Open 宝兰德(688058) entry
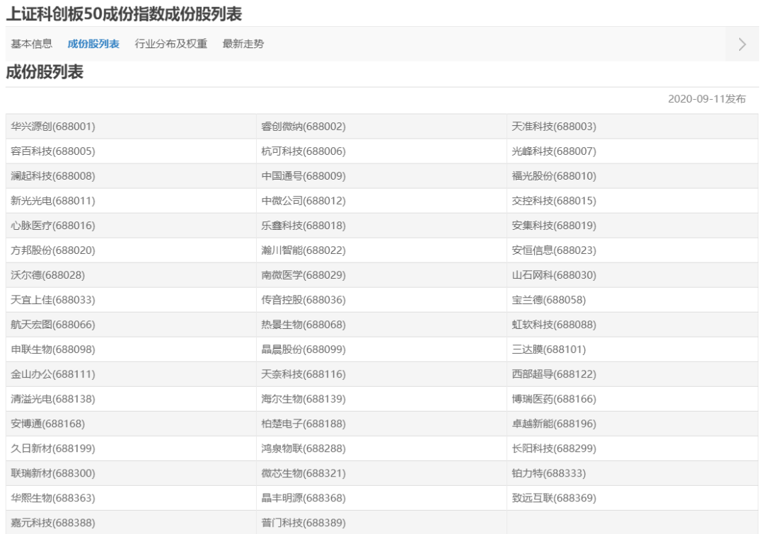The width and height of the screenshot is (764, 534). click(549, 300)
